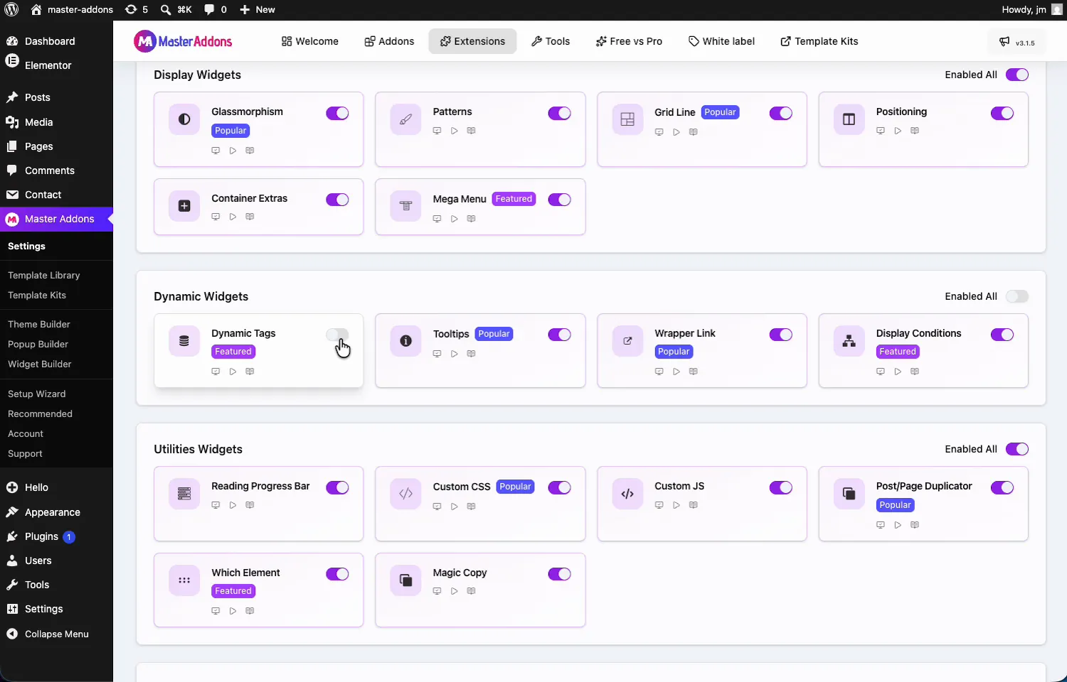
Task: Click the Wrapper Link widget icon
Action: 627,341
